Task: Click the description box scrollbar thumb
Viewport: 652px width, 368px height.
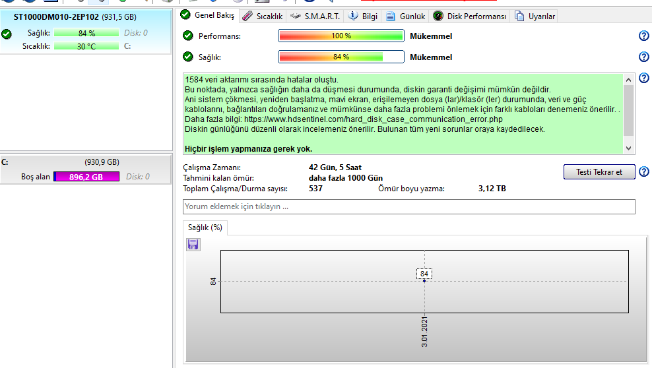Action: click(628, 111)
